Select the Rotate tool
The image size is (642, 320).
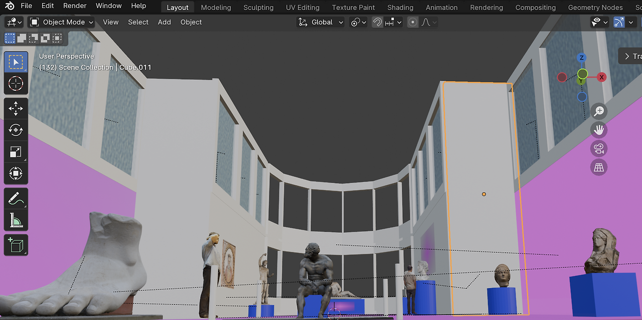pos(16,130)
